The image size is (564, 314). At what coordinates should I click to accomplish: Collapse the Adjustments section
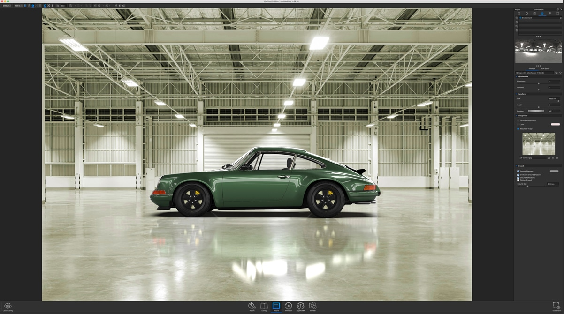click(517, 77)
